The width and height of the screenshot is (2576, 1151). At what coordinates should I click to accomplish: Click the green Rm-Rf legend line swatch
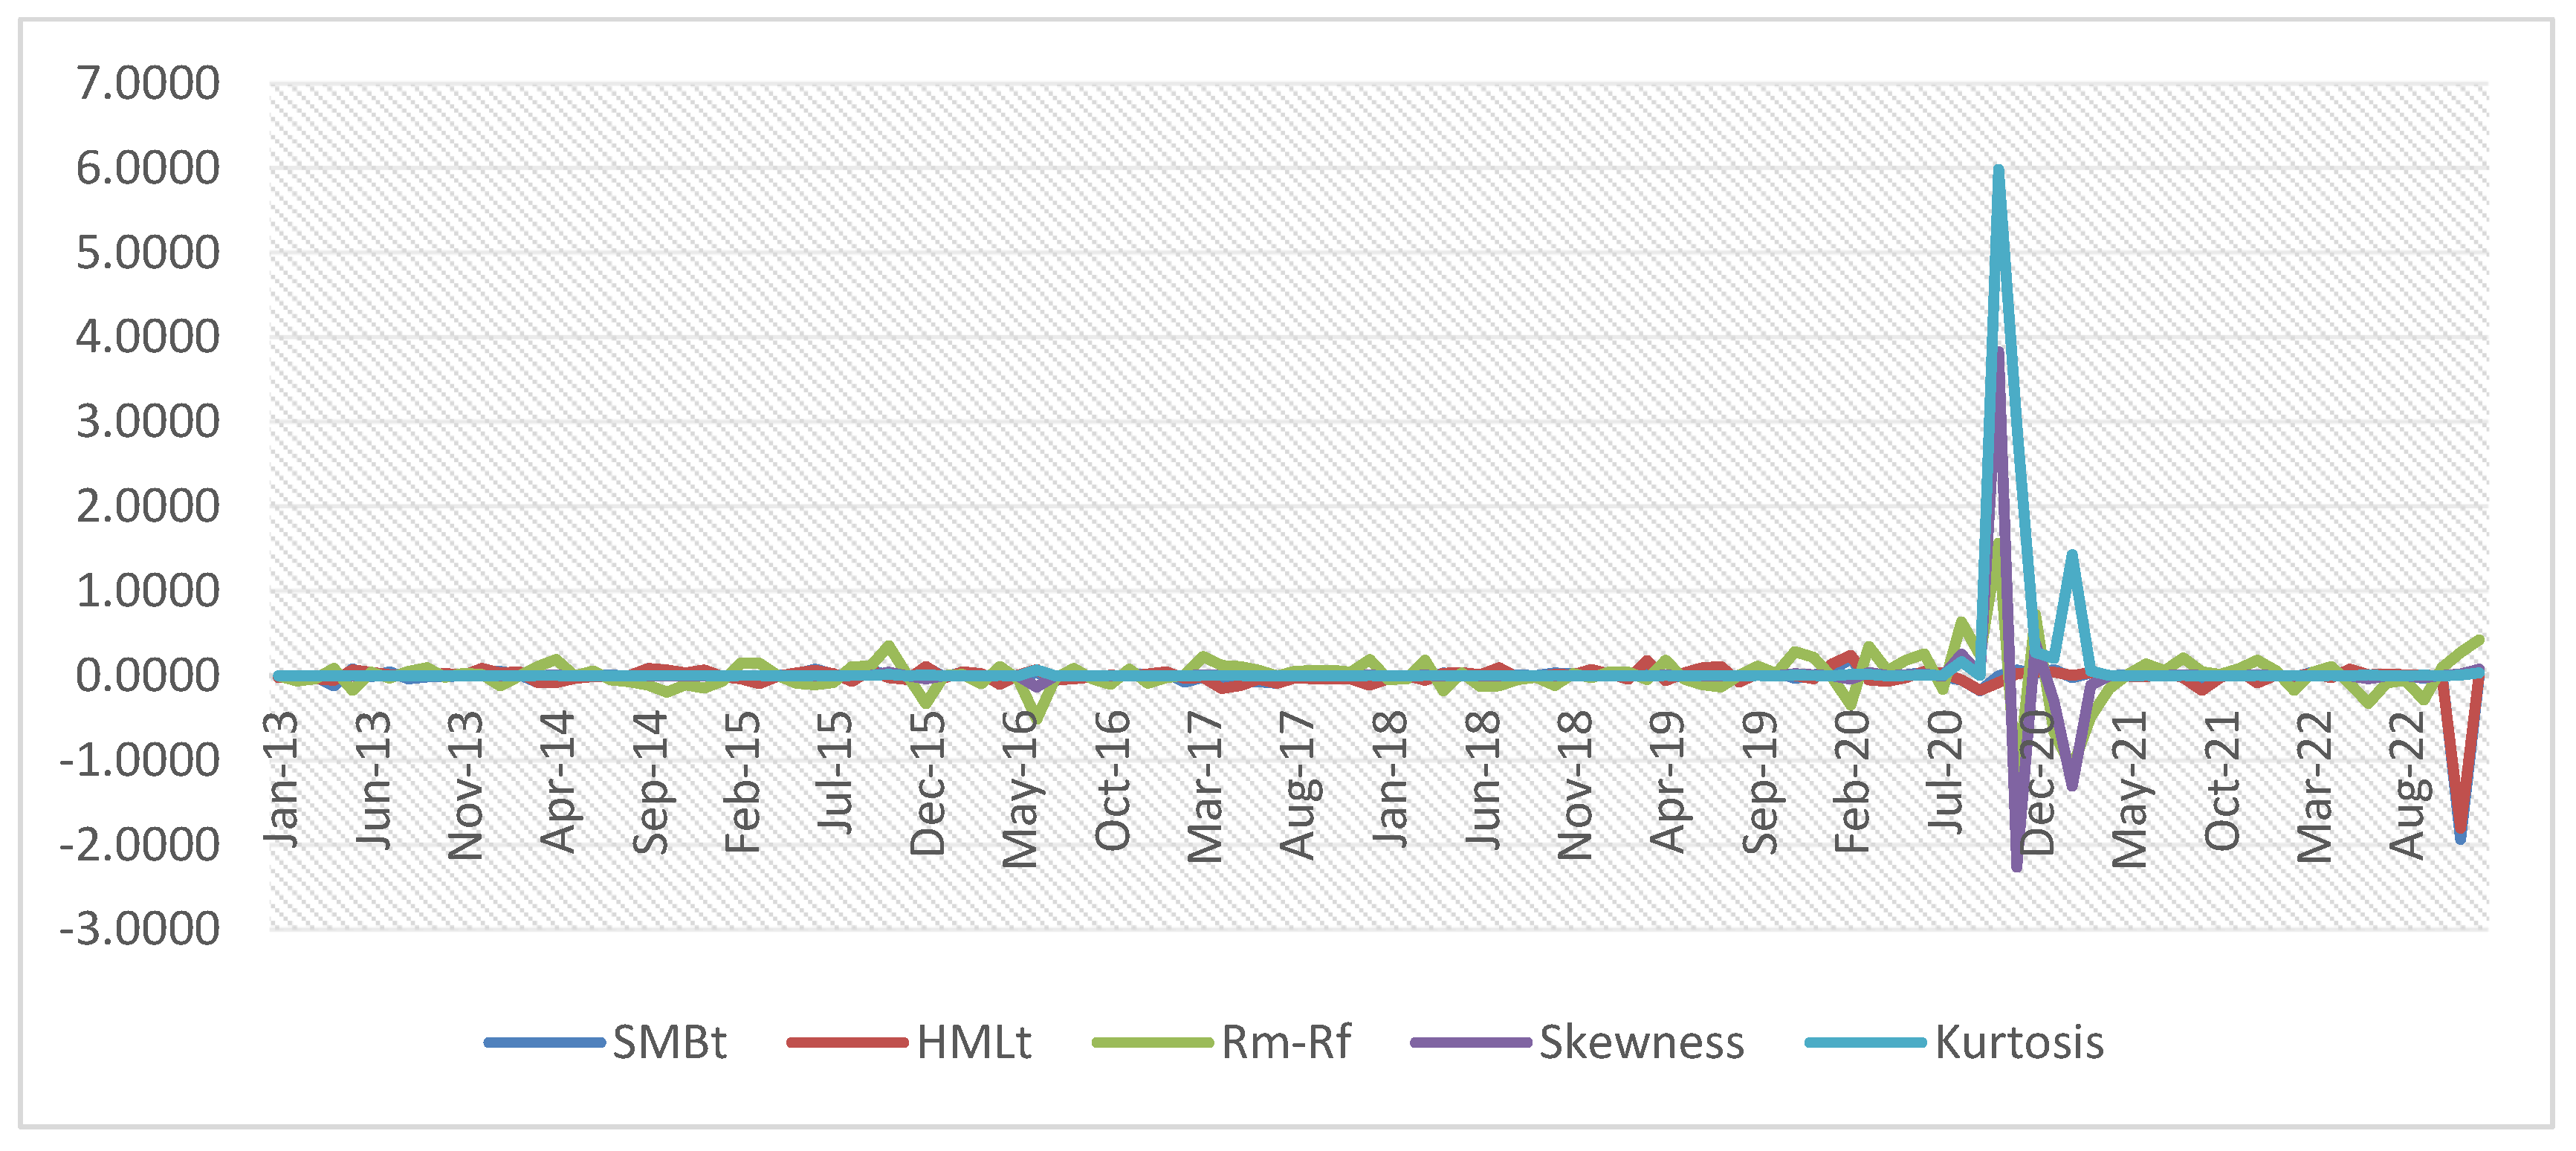coord(1152,1043)
